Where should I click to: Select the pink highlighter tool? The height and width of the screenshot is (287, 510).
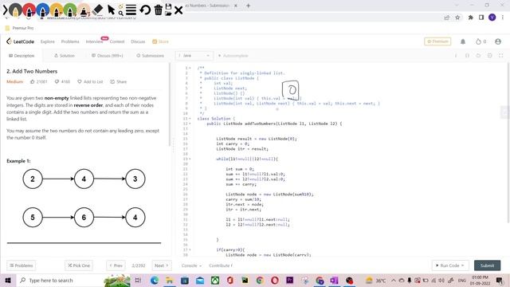click(x=84, y=10)
